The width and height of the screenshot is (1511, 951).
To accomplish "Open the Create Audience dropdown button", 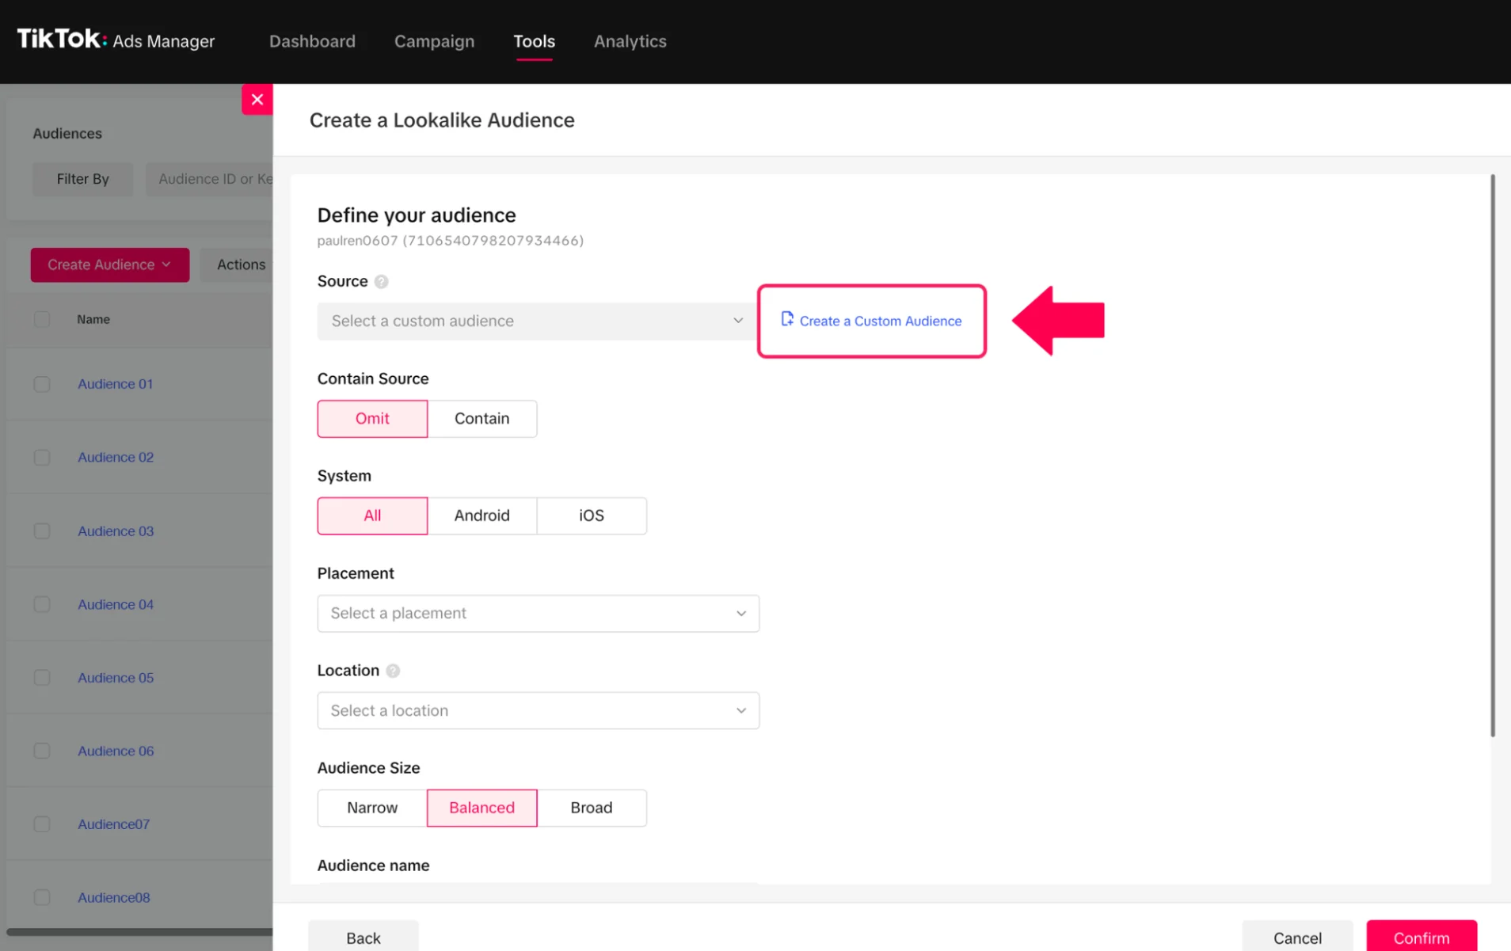I will pyautogui.click(x=109, y=264).
